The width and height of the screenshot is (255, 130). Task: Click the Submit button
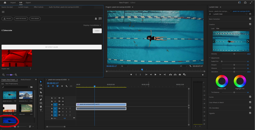[97, 31]
